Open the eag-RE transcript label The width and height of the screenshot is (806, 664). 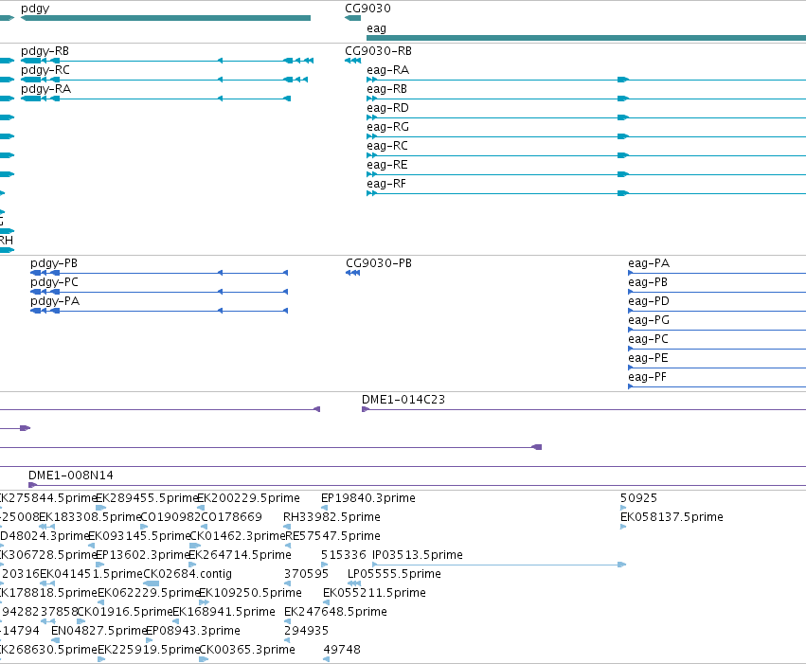pyautogui.click(x=387, y=165)
